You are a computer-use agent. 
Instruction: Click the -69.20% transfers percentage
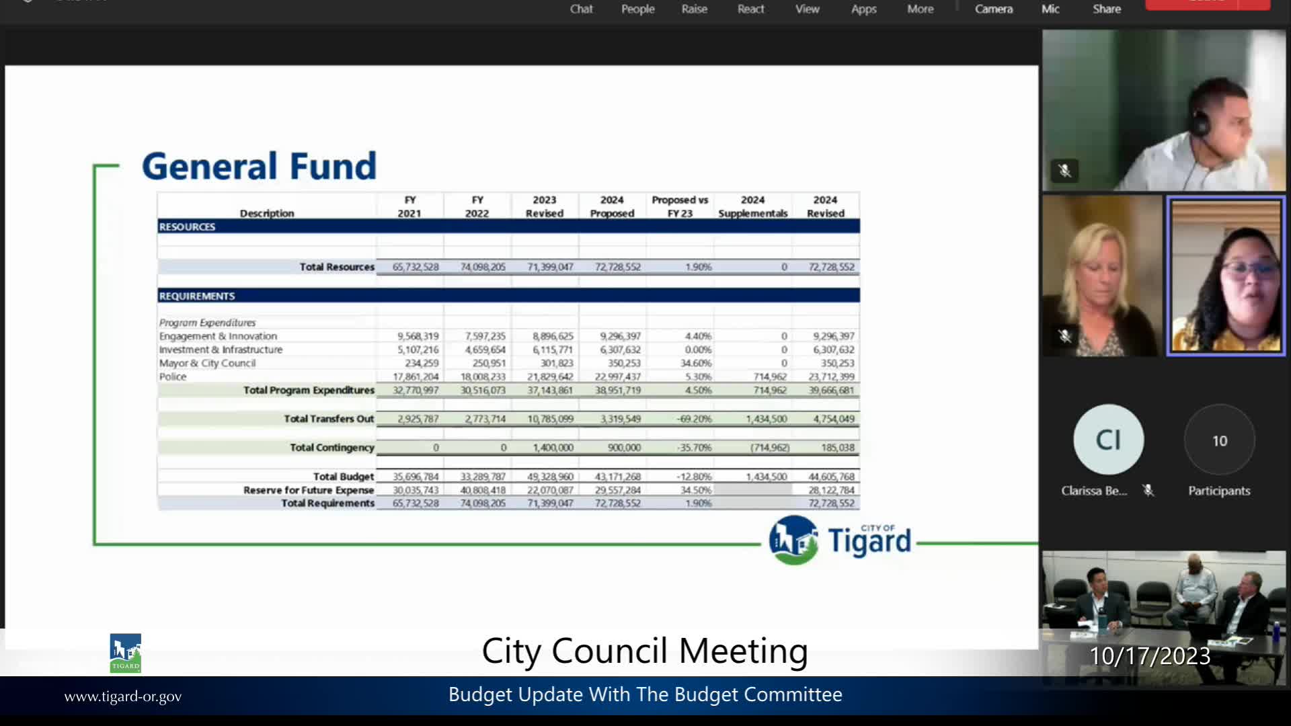[694, 419]
